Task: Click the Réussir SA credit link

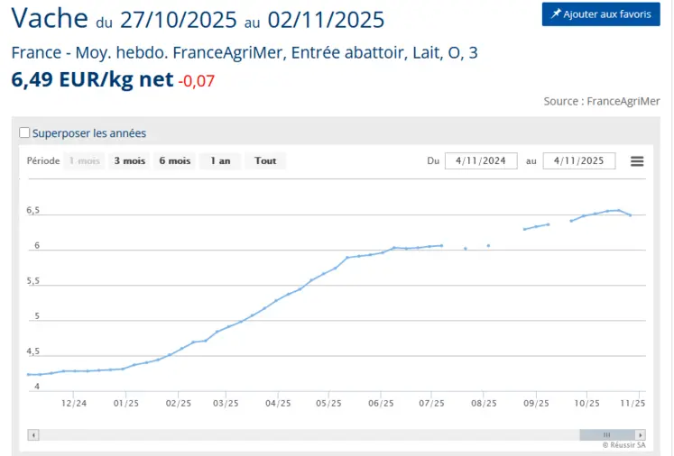Action: point(624,445)
